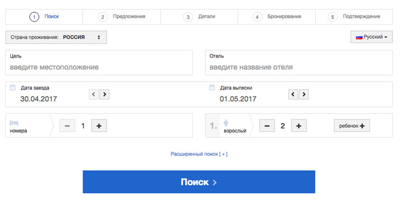Viewport: 402px width, 218px height.
Task: Decrease number of rooms with minus
Action: click(67, 126)
